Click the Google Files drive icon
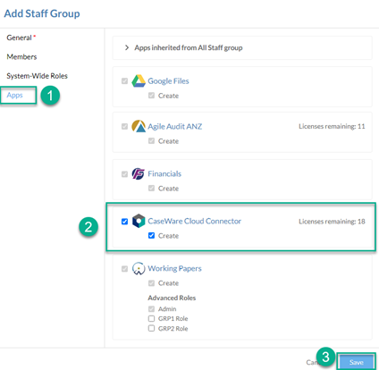Screen dimensions: 379x370 pyautogui.click(x=139, y=81)
